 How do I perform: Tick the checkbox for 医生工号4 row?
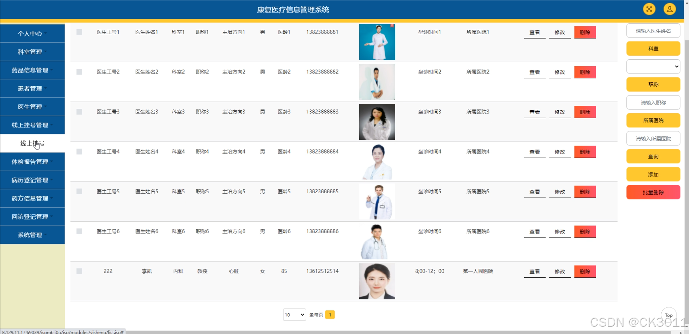point(79,152)
